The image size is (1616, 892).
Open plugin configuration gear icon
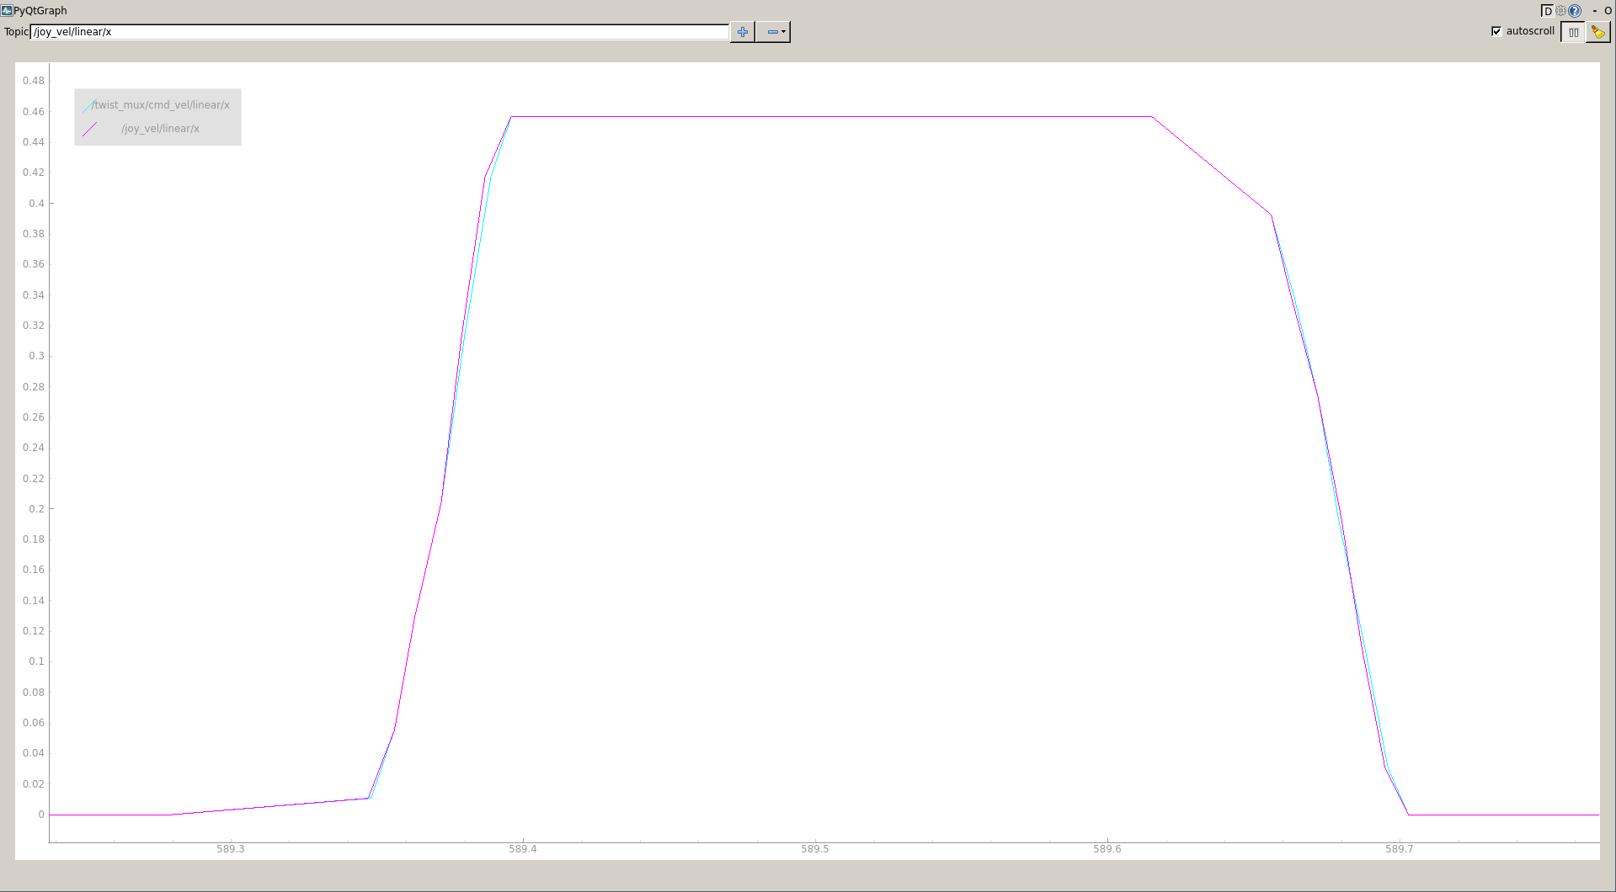click(1560, 11)
